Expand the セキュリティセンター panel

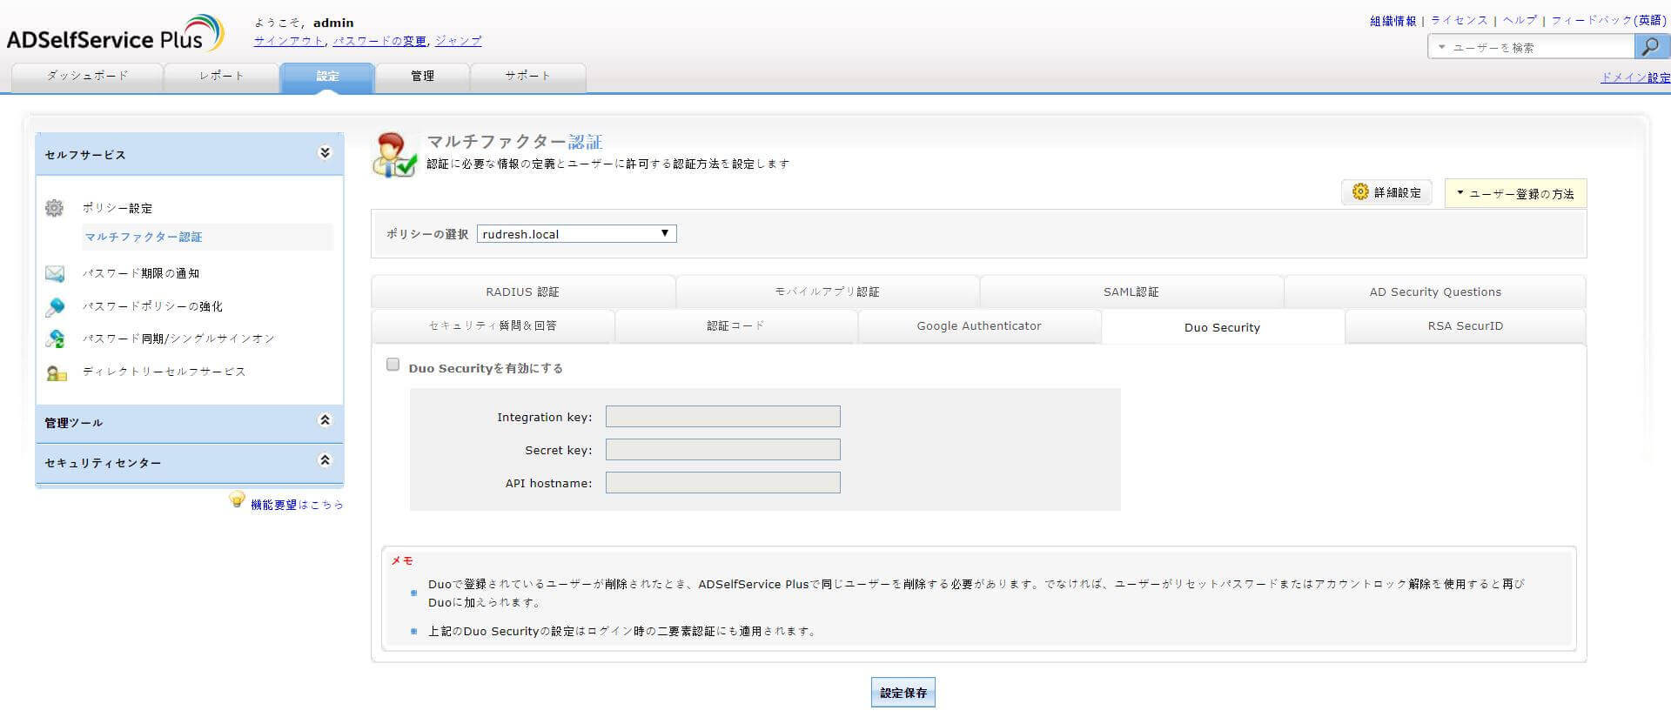(325, 460)
